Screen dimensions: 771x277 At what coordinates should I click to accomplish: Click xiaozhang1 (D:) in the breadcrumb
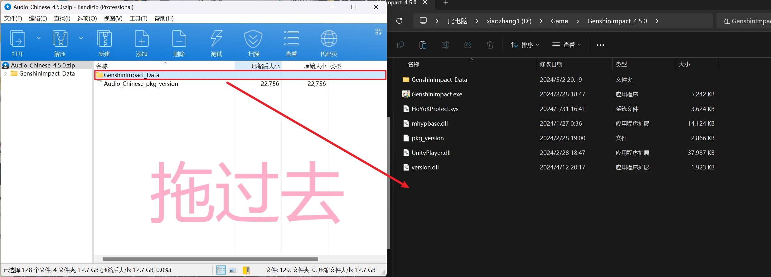click(x=509, y=21)
